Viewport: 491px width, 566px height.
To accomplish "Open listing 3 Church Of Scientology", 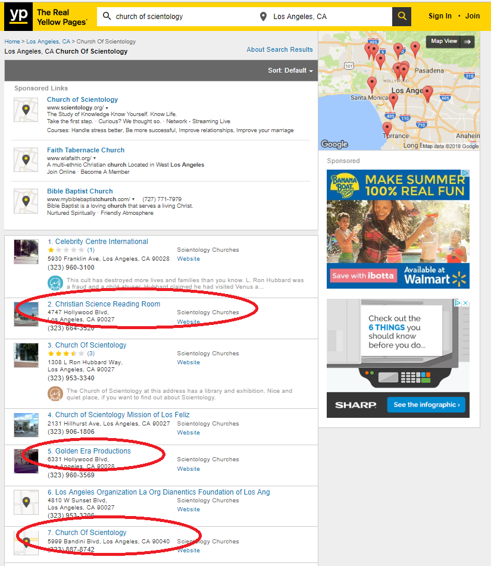I will coord(87,345).
